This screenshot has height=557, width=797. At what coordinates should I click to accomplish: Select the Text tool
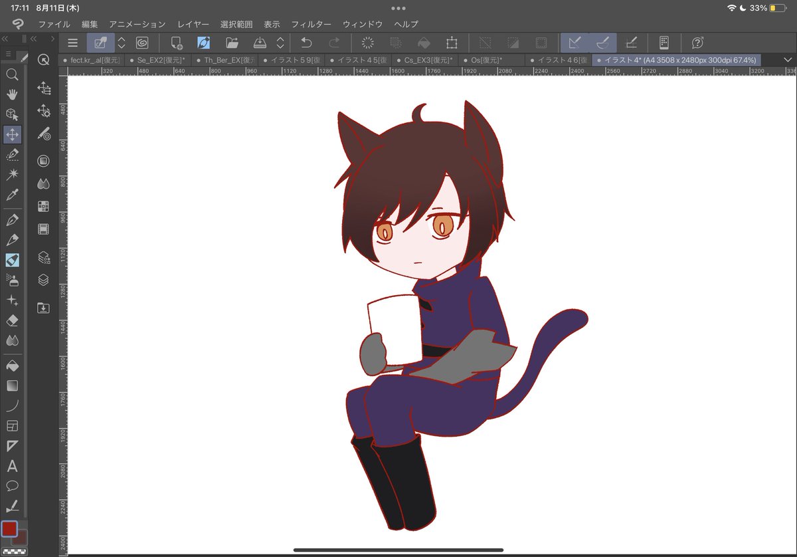click(x=12, y=466)
